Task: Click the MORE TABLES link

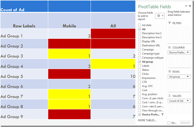Action: (147, 120)
